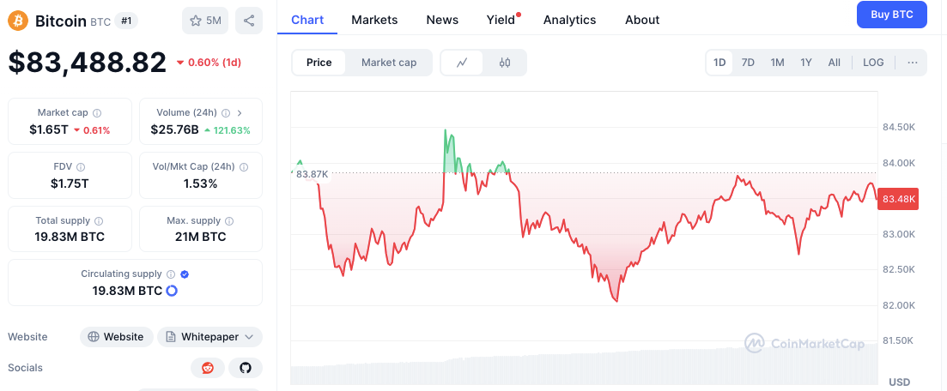
Task: Click Volume (24h) info icon
Action: 226,113
